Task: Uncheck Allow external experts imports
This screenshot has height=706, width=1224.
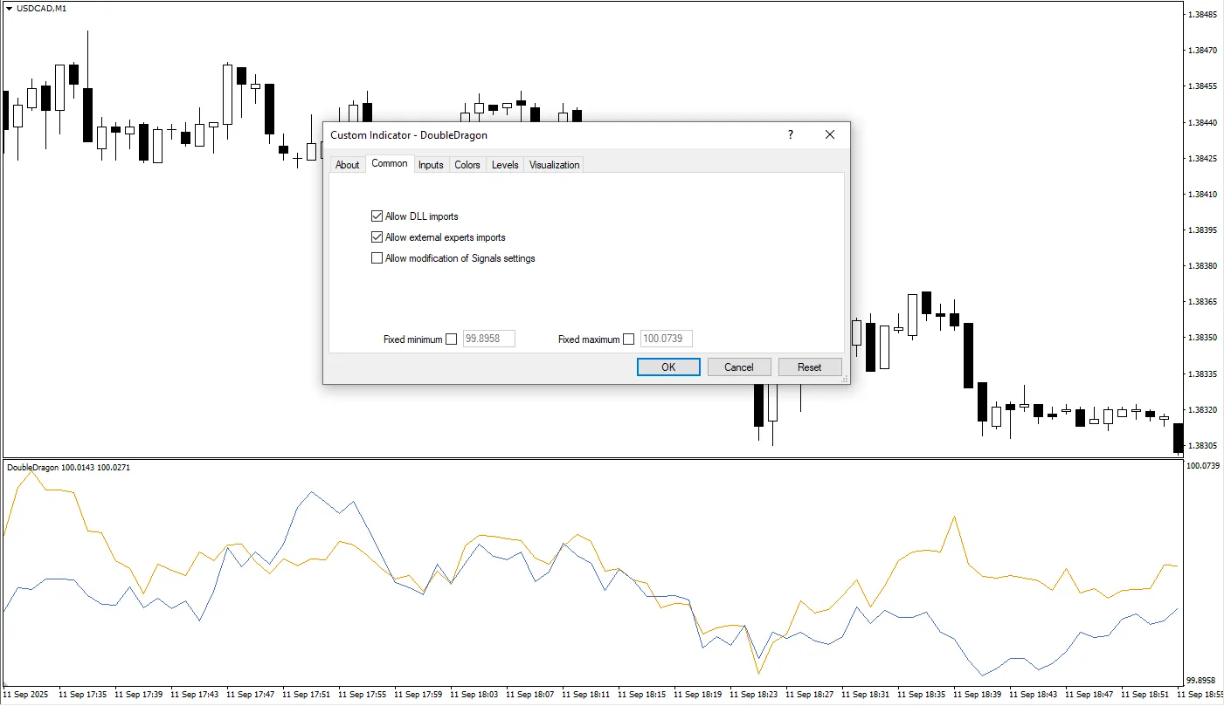Action: tap(377, 237)
